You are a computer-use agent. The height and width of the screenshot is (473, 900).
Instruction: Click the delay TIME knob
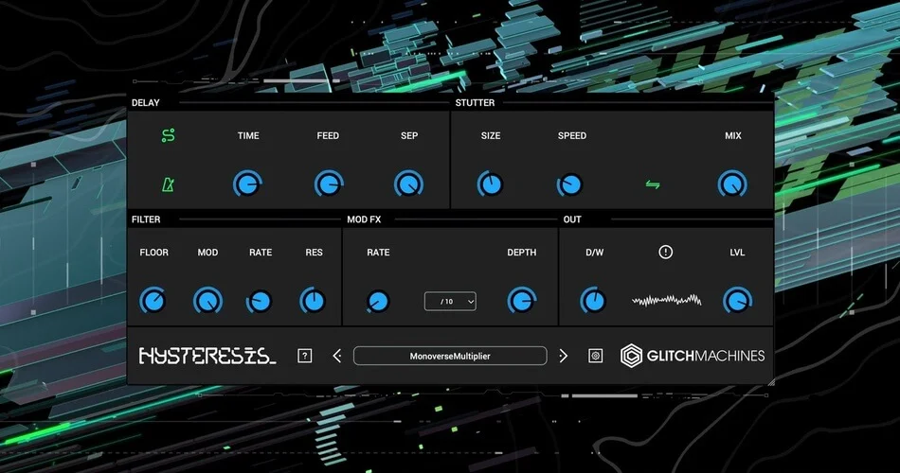click(247, 184)
